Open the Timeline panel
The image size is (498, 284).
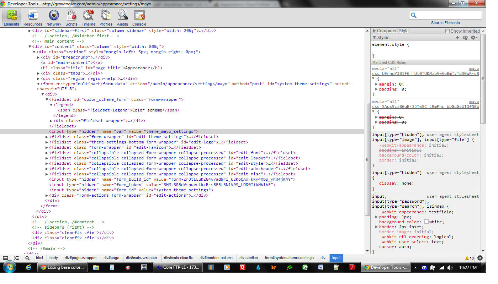coord(88,18)
